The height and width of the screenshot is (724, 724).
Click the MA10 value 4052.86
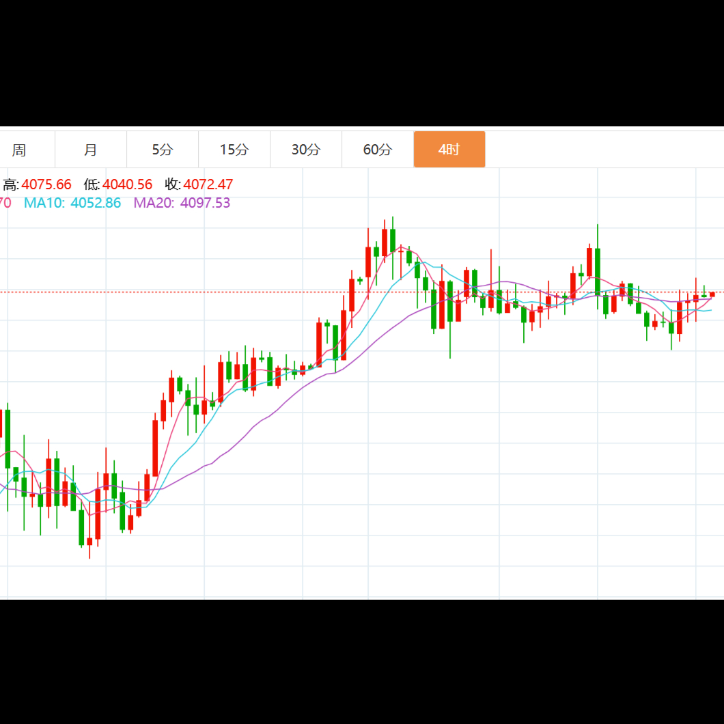96,203
